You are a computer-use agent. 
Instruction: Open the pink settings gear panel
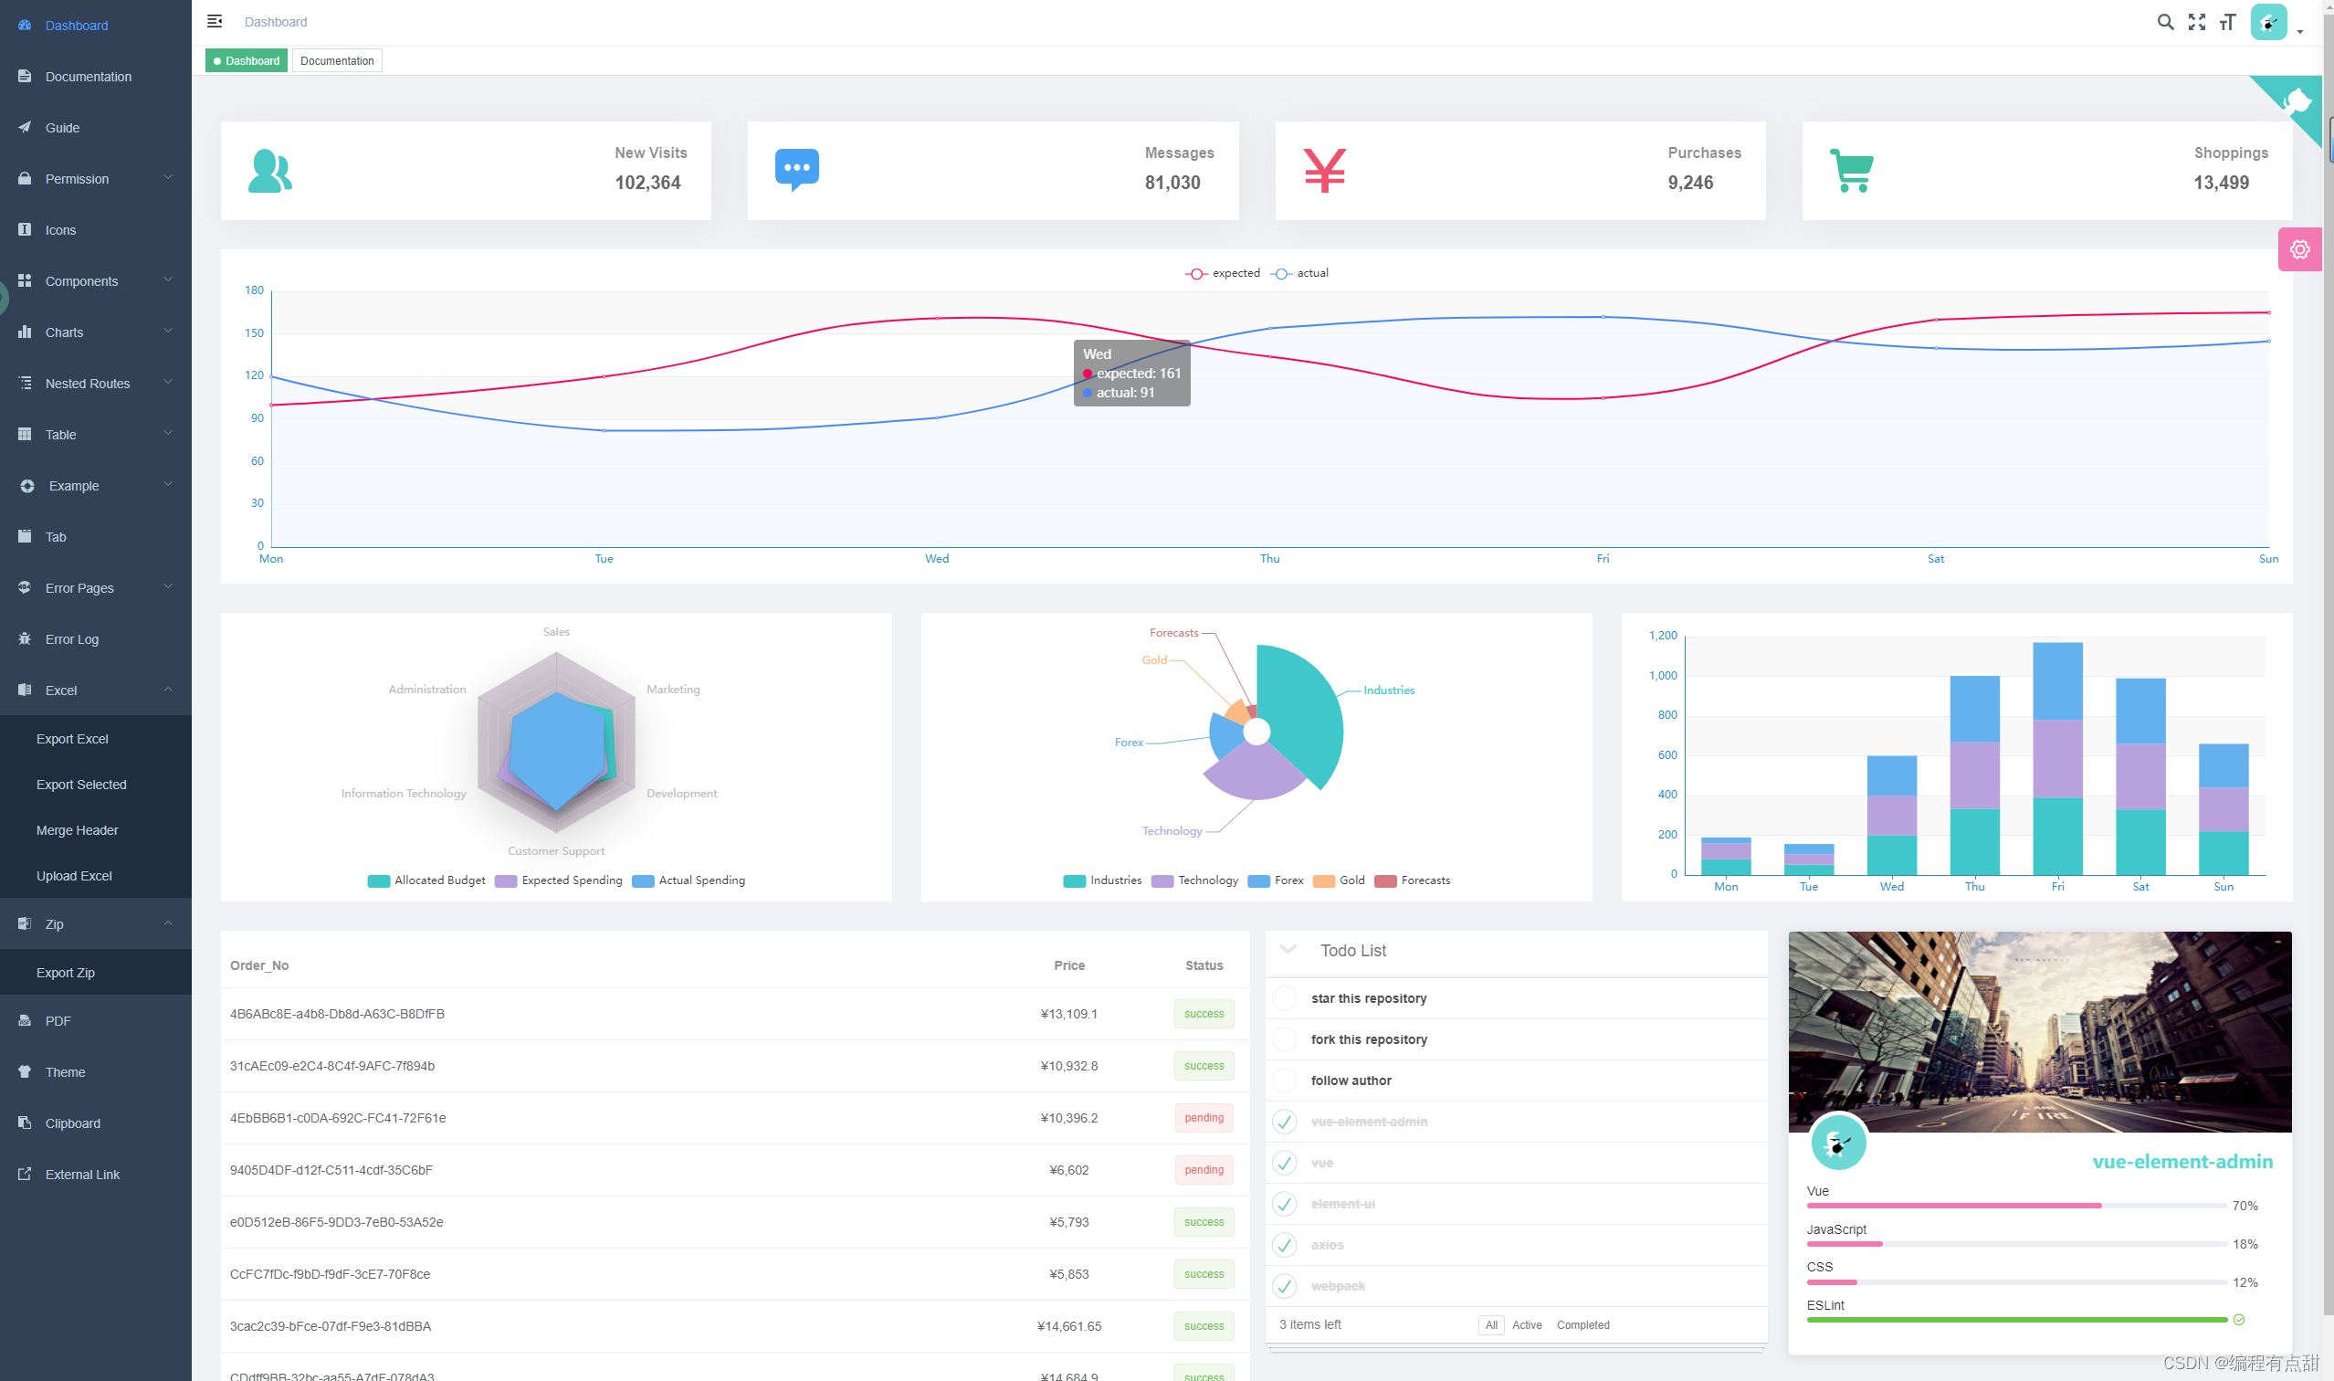click(x=2299, y=249)
